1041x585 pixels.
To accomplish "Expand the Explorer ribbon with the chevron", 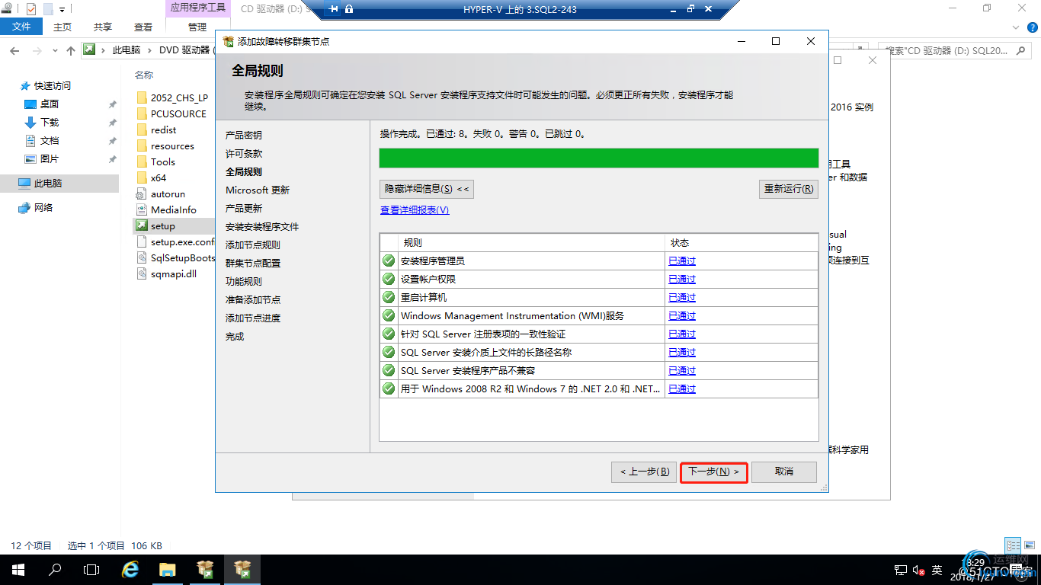I will pos(1014,27).
